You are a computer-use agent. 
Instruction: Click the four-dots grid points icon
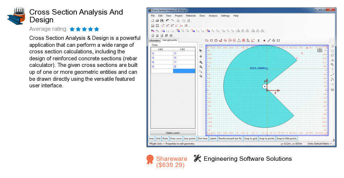click(x=157, y=26)
